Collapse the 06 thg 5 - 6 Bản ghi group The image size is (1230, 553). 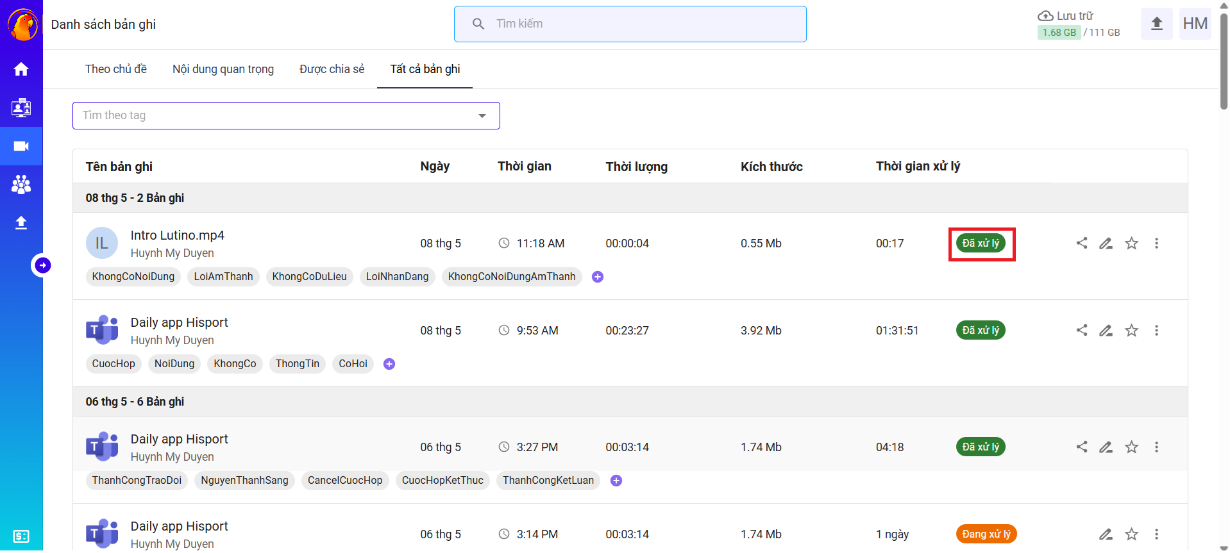coord(630,402)
